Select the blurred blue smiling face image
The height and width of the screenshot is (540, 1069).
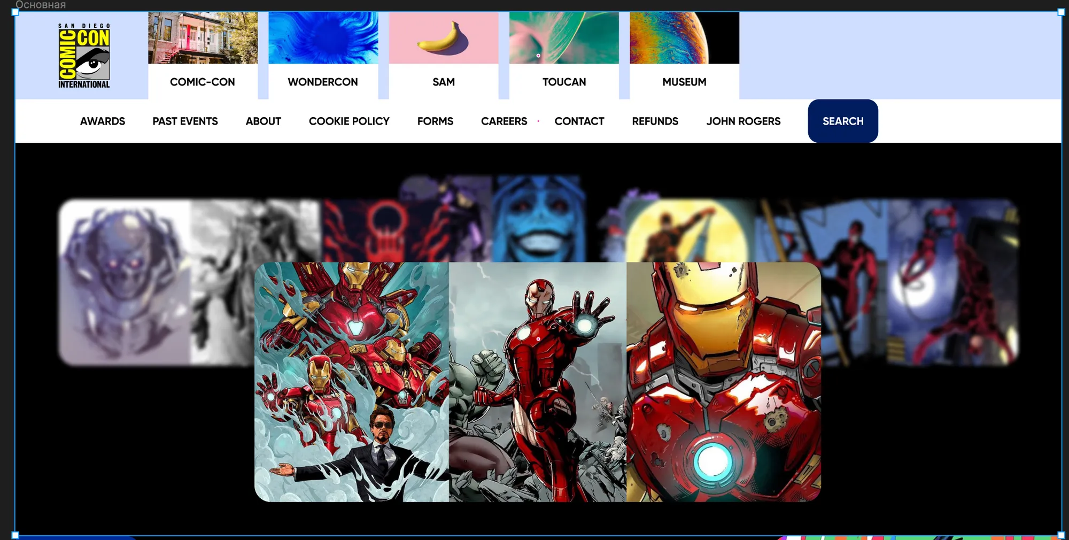point(539,219)
